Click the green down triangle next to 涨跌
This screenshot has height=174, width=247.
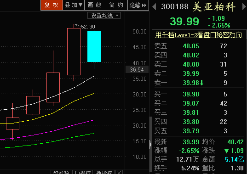coord(226,151)
